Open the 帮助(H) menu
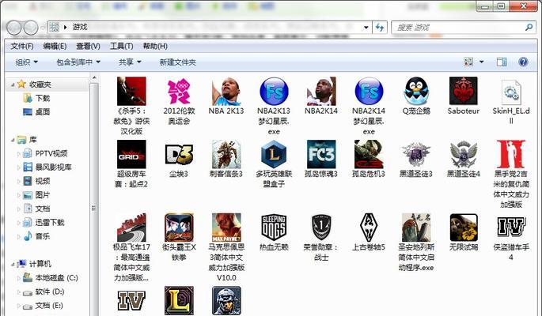 click(x=155, y=46)
